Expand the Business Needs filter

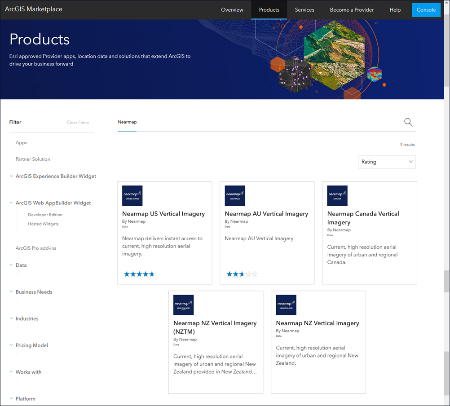[x=11, y=292]
